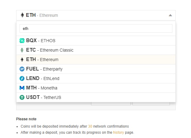The image size is (191, 138).
Task: Click the BQX ETHOS coin icon
Action: coord(22,41)
